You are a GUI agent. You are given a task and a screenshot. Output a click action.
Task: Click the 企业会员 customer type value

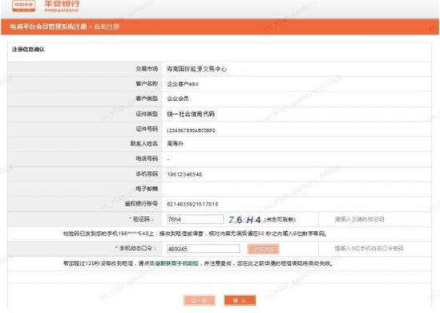178,99
